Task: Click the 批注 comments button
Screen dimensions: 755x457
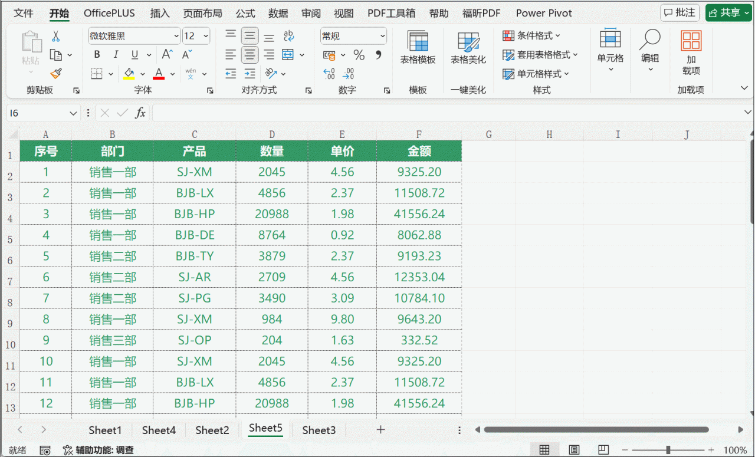Action: click(x=679, y=12)
